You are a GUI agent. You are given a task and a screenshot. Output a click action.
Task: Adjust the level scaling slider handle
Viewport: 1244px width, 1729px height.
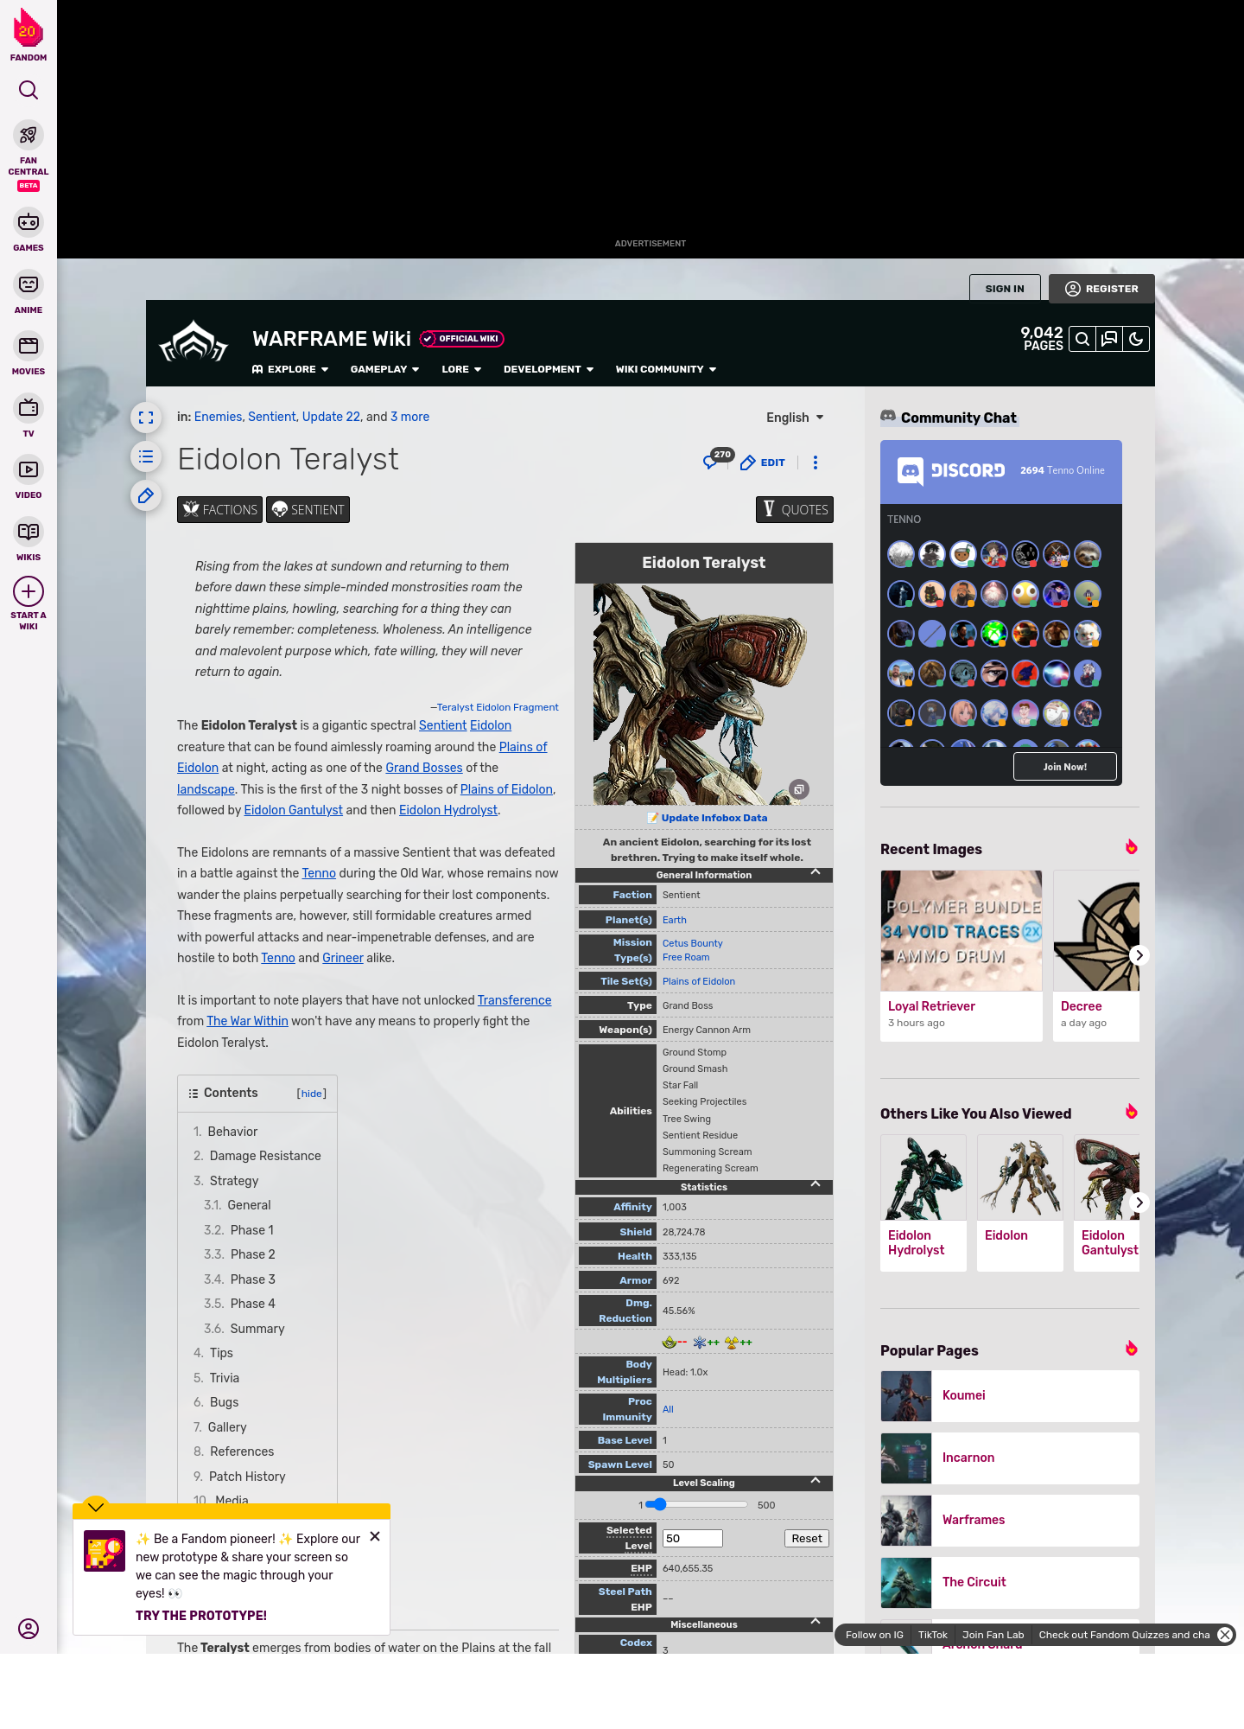[661, 1505]
